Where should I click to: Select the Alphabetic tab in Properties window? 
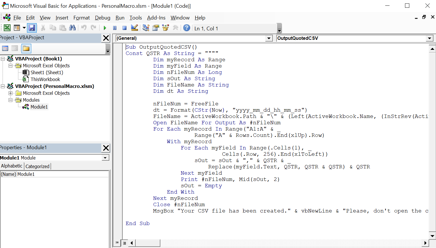pyautogui.click(x=11, y=166)
